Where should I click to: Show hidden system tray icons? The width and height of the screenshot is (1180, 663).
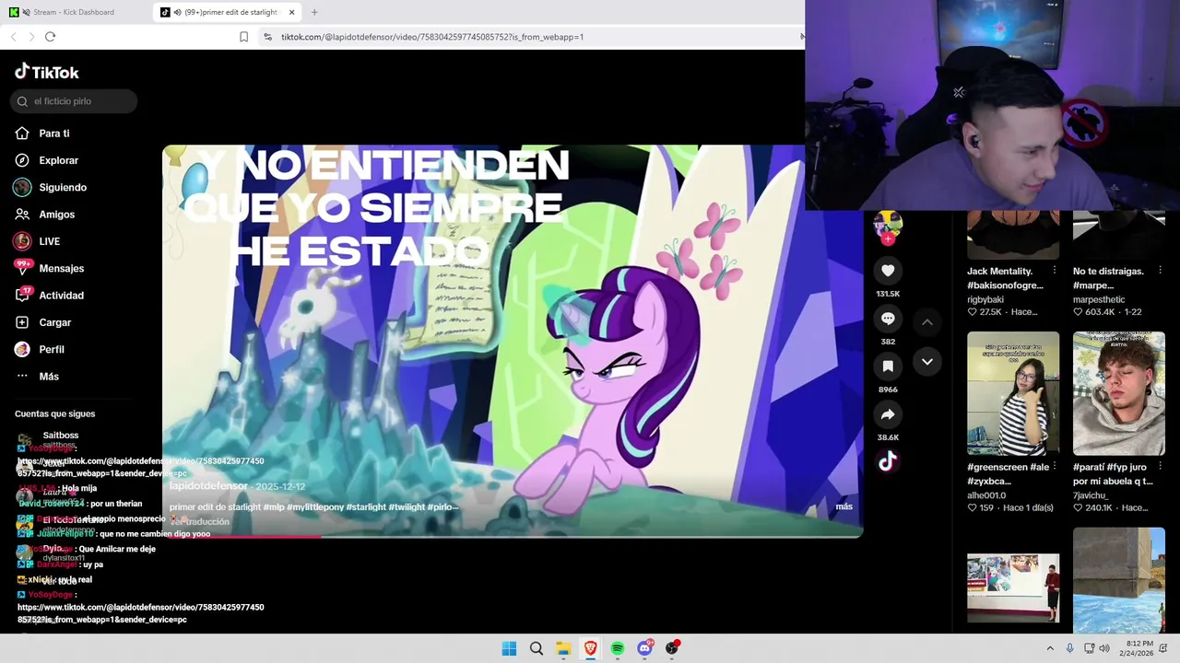(1049, 648)
